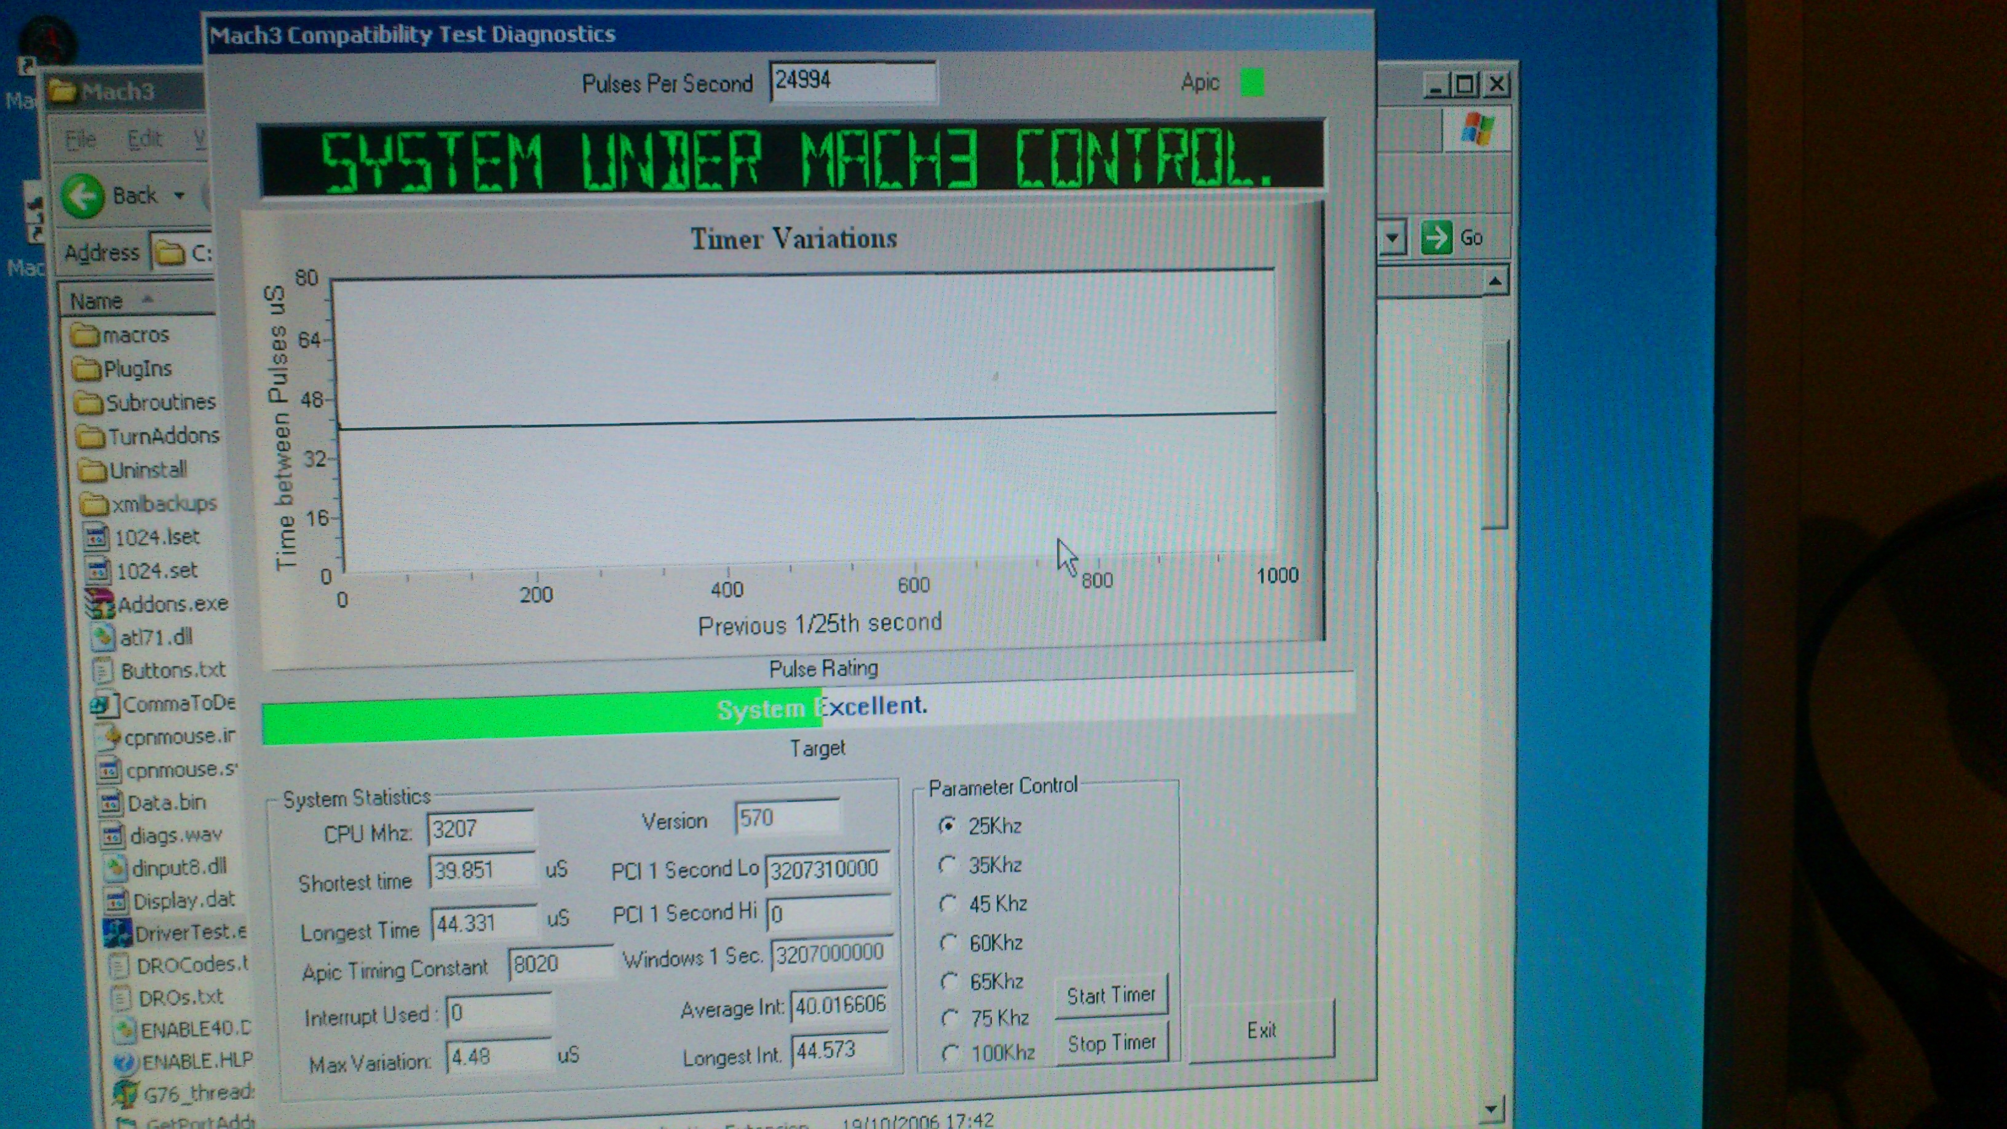Select the TurnAddons folder icon
2007x1129 pixels.
point(91,437)
